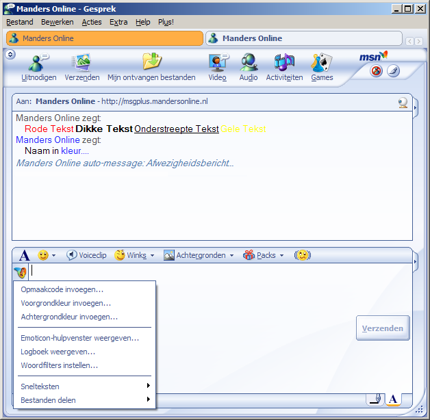Expand the Achtergronden dropdown arrow
Screen dimensions: 430x420
click(231, 255)
